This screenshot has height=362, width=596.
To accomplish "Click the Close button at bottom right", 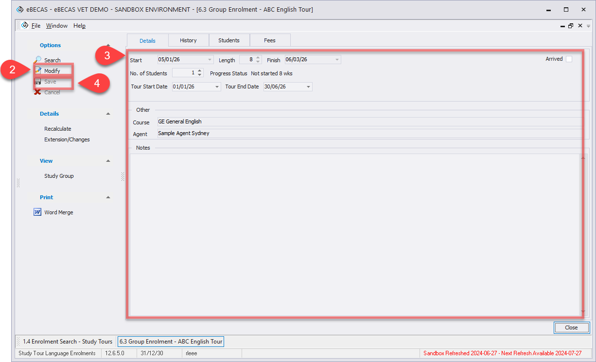I will 571,328.
